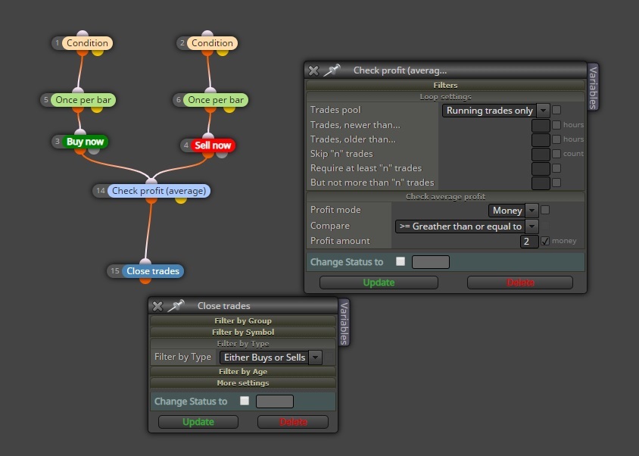Viewport: 639px width, 456px height.
Task: Select the Close trades node
Action: 153,271
